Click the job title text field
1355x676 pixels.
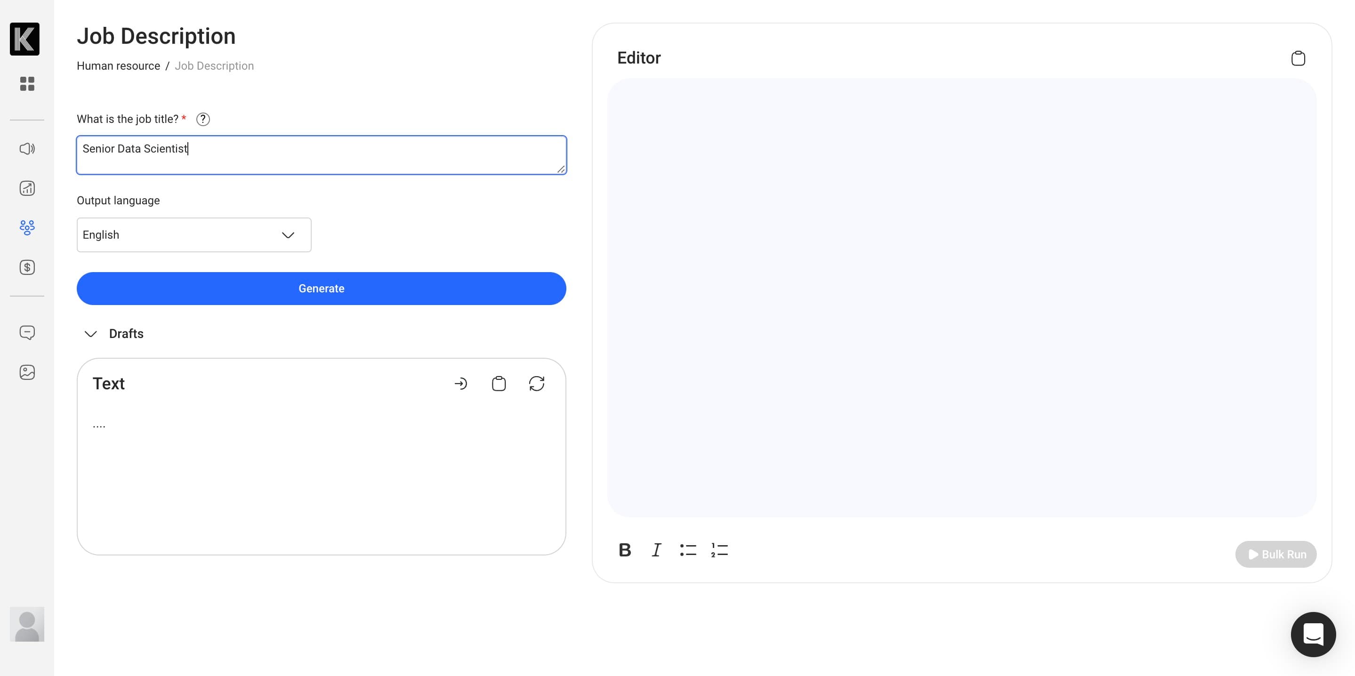click(322, 155)
